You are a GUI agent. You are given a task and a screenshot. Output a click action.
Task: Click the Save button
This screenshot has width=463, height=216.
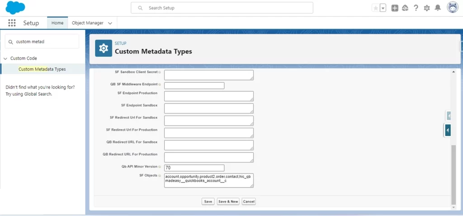[208, 202]
